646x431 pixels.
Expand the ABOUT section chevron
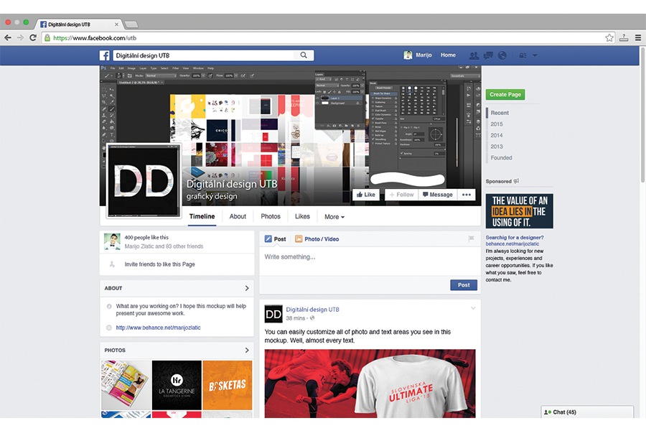[x=247, y=288]
